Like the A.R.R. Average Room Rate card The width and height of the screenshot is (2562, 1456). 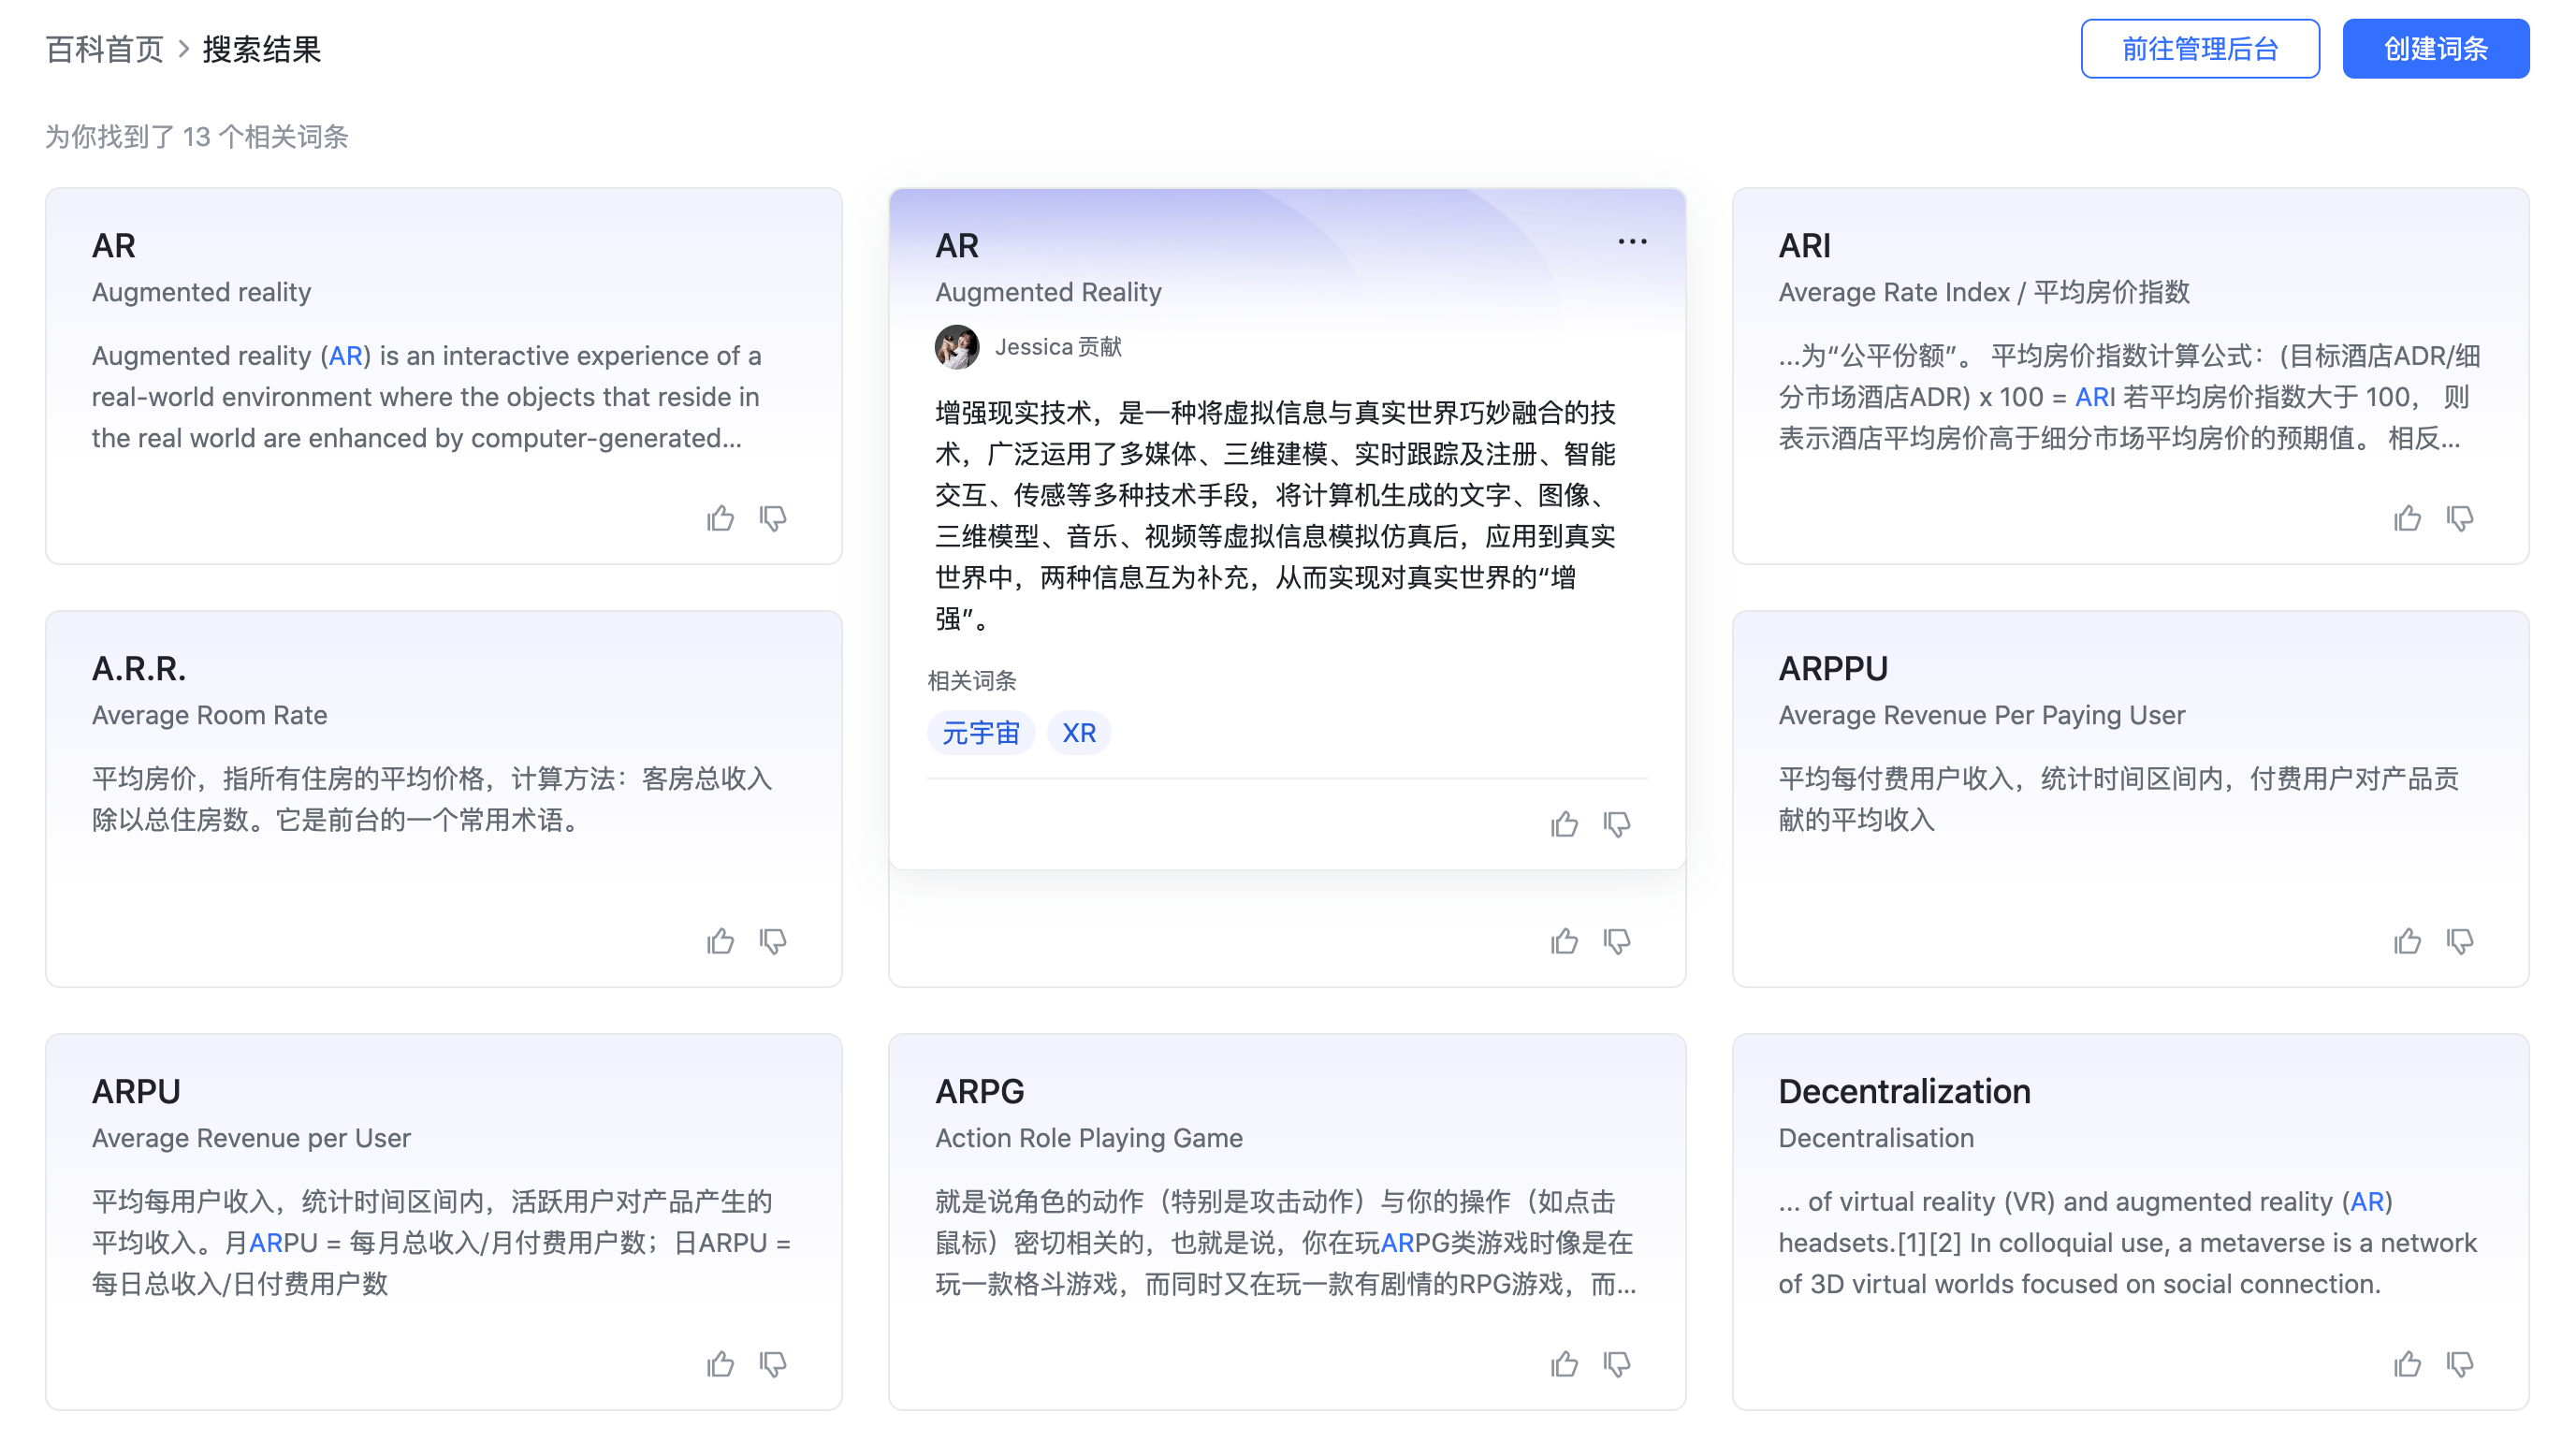[x=720, y=941]
